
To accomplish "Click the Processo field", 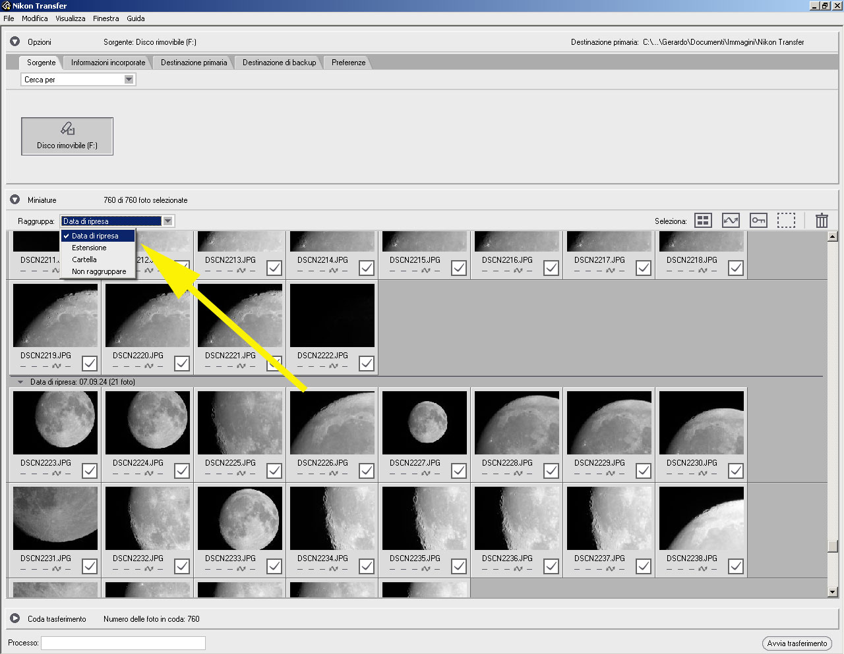I will (x=123, y=643).
